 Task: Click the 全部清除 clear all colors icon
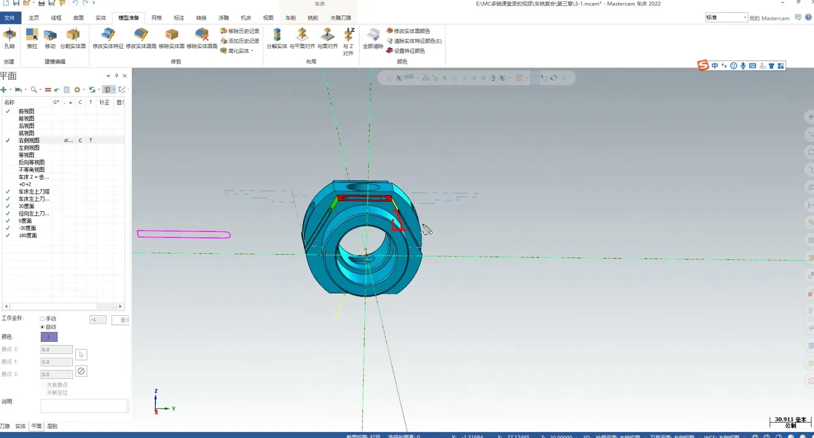(373, 37)
